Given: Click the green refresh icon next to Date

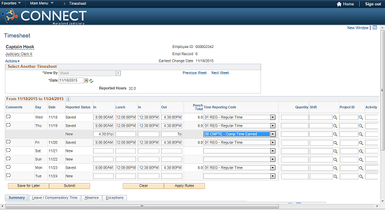Looking at the screenshot, I should [91, 81].
